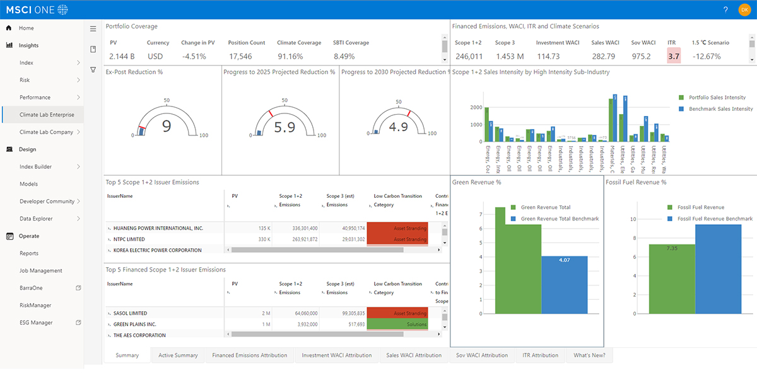The height and width of the screenshot is (378, 757).
Task: Click the IssuerName header in Top 5 Financed table
Action: (120, 283)
